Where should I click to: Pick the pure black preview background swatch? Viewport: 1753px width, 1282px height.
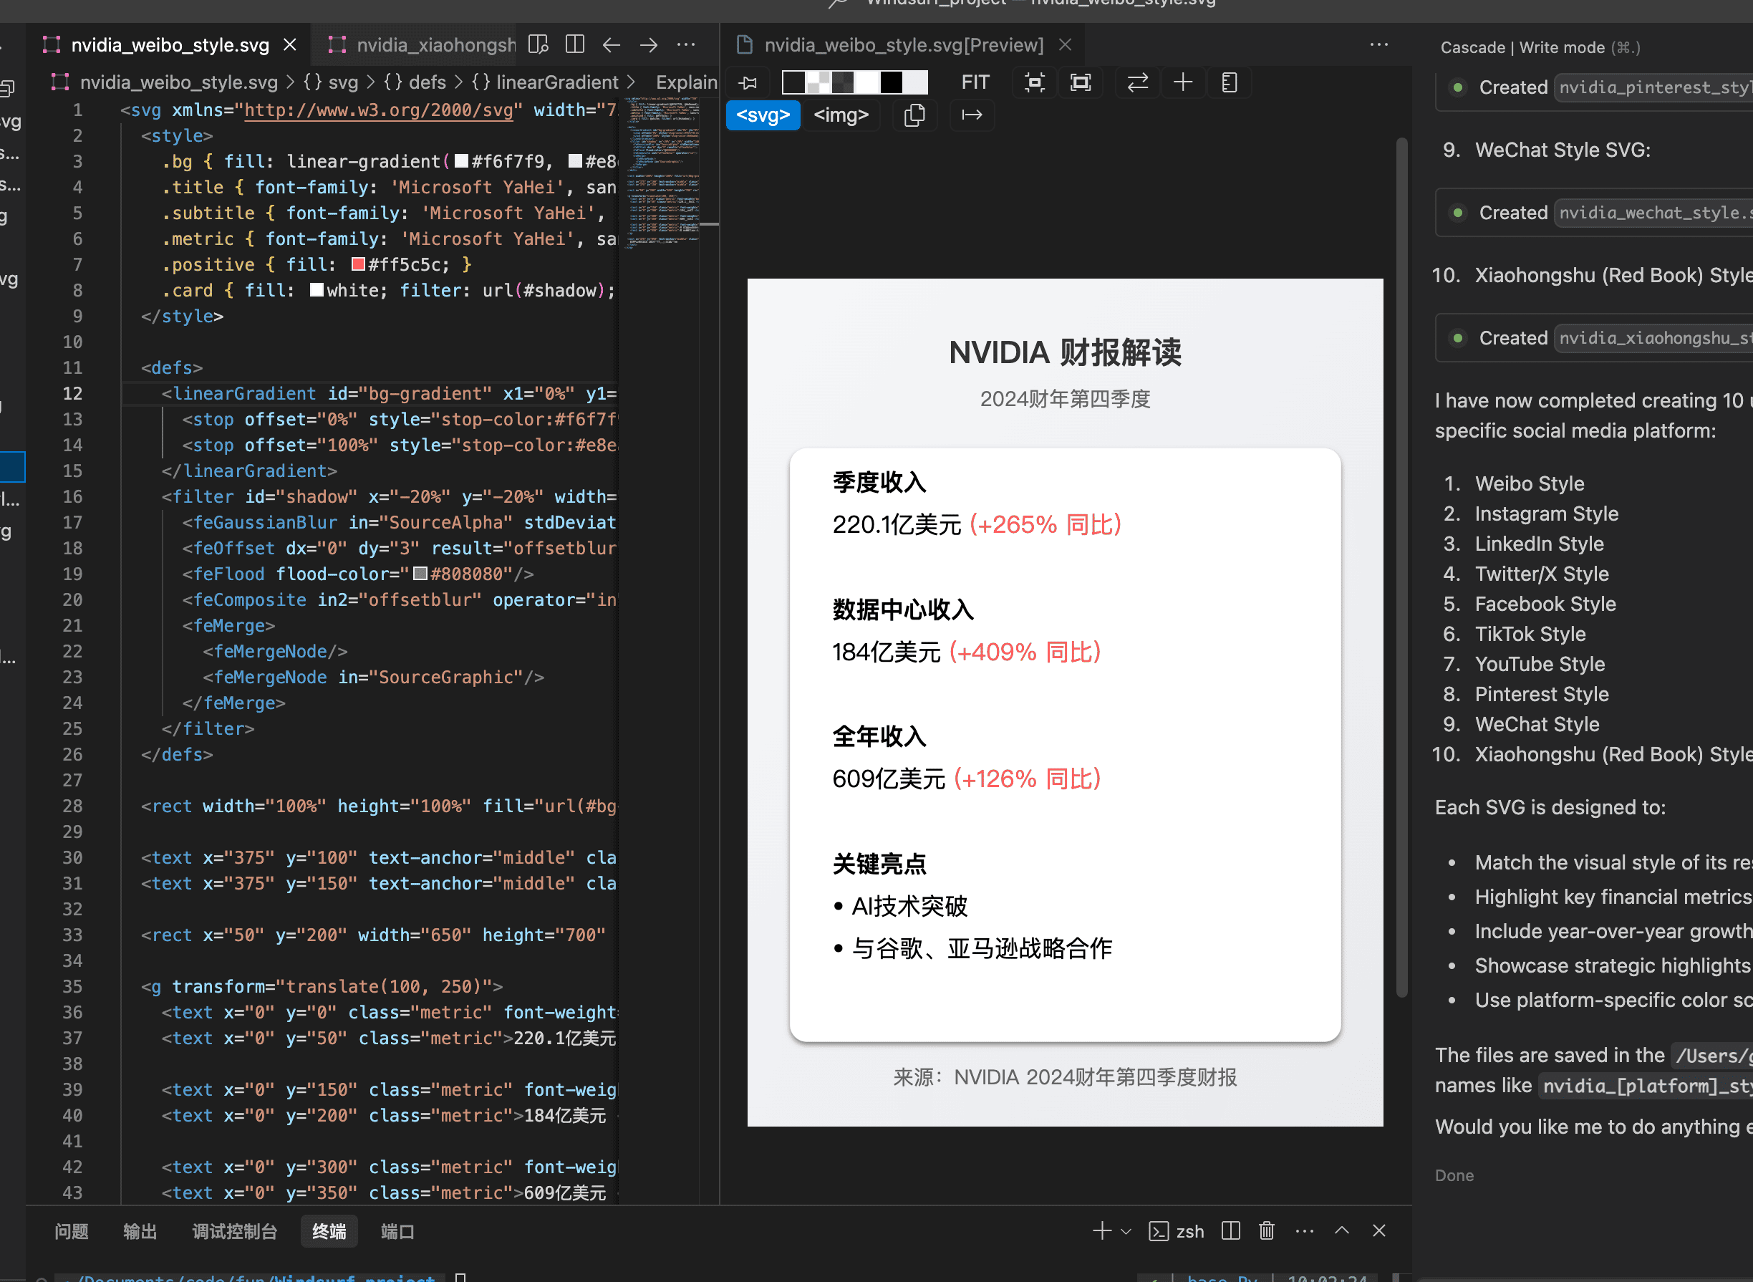[892, 82]
